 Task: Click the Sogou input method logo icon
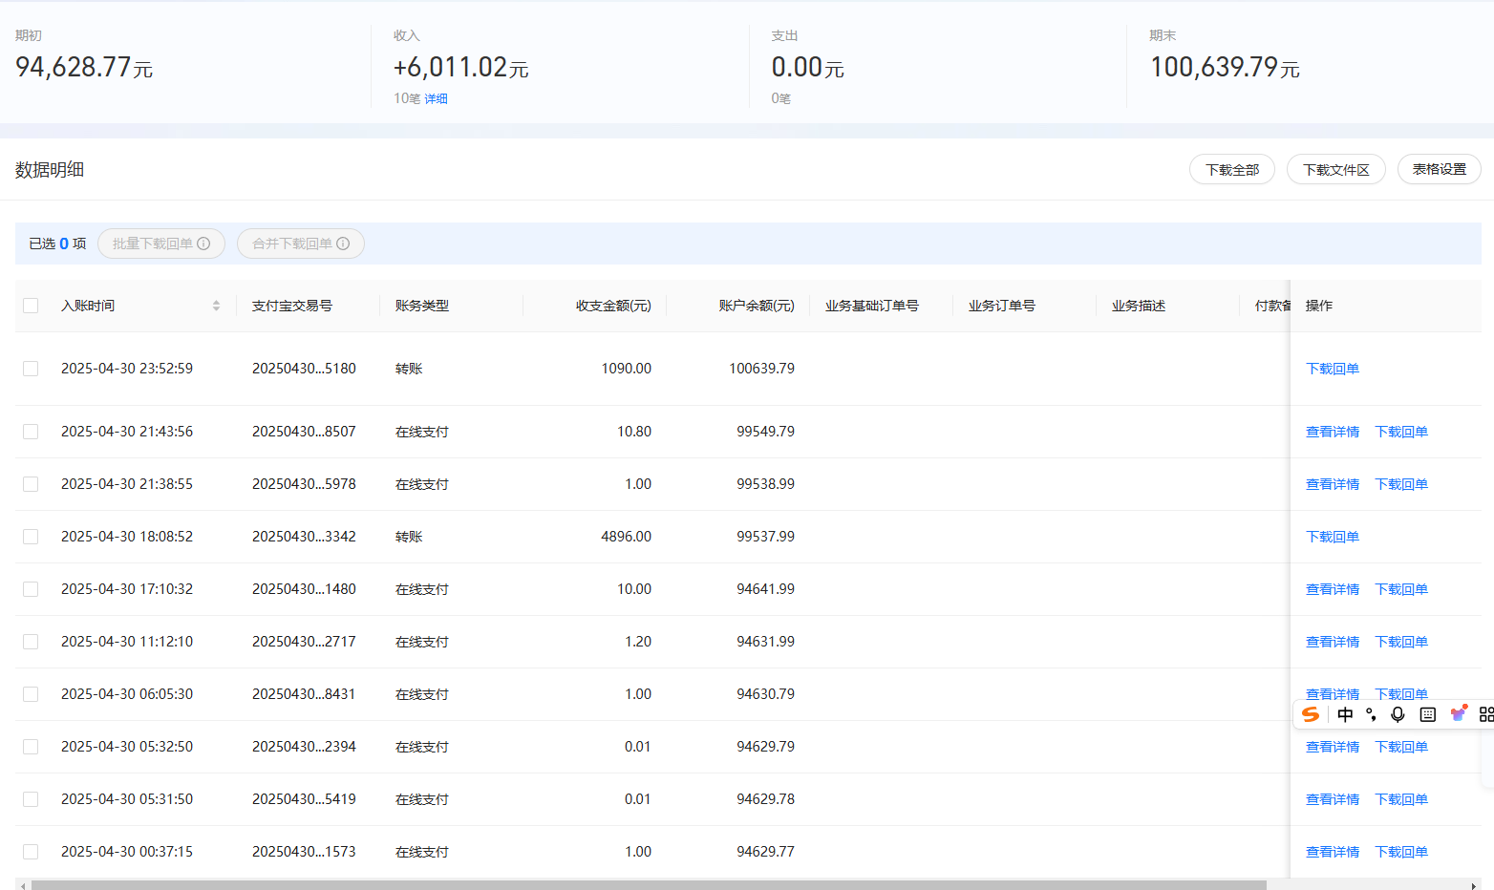(1311, 714)
